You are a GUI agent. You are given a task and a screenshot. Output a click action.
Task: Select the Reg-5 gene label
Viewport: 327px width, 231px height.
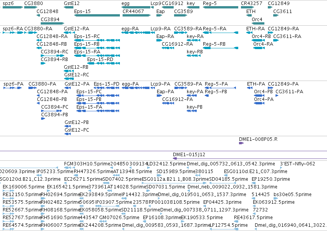(210, 3)
